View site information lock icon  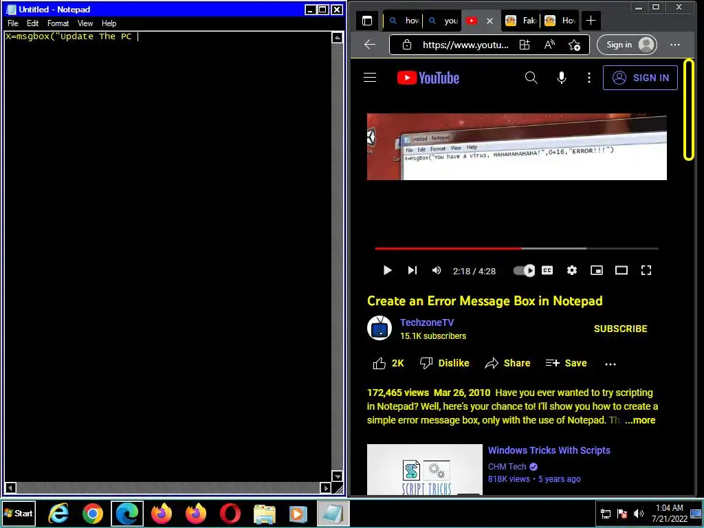[x=407, y=45]
